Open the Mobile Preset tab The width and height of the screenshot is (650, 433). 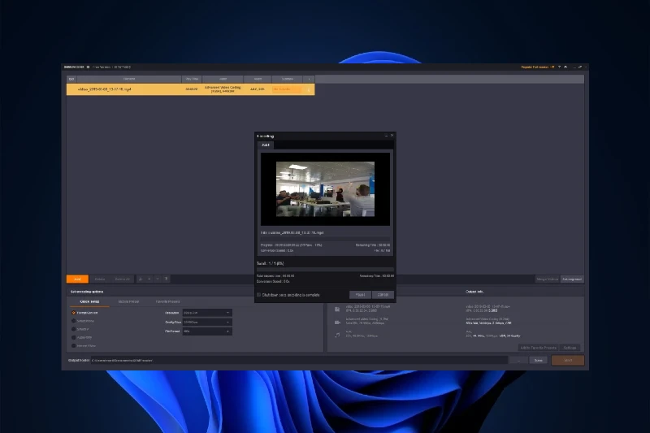pos(128,301)
